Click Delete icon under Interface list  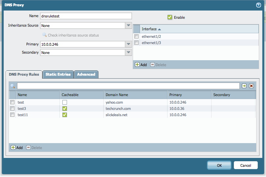[152, 65]
